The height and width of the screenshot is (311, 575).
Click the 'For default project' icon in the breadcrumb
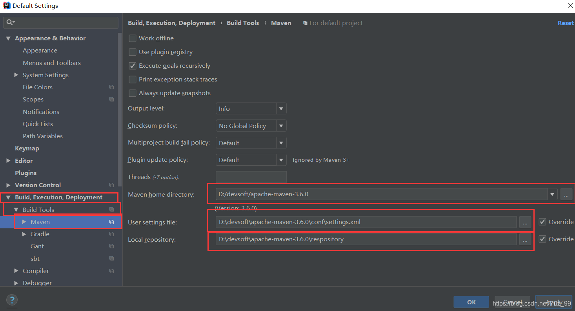(305, 23)
